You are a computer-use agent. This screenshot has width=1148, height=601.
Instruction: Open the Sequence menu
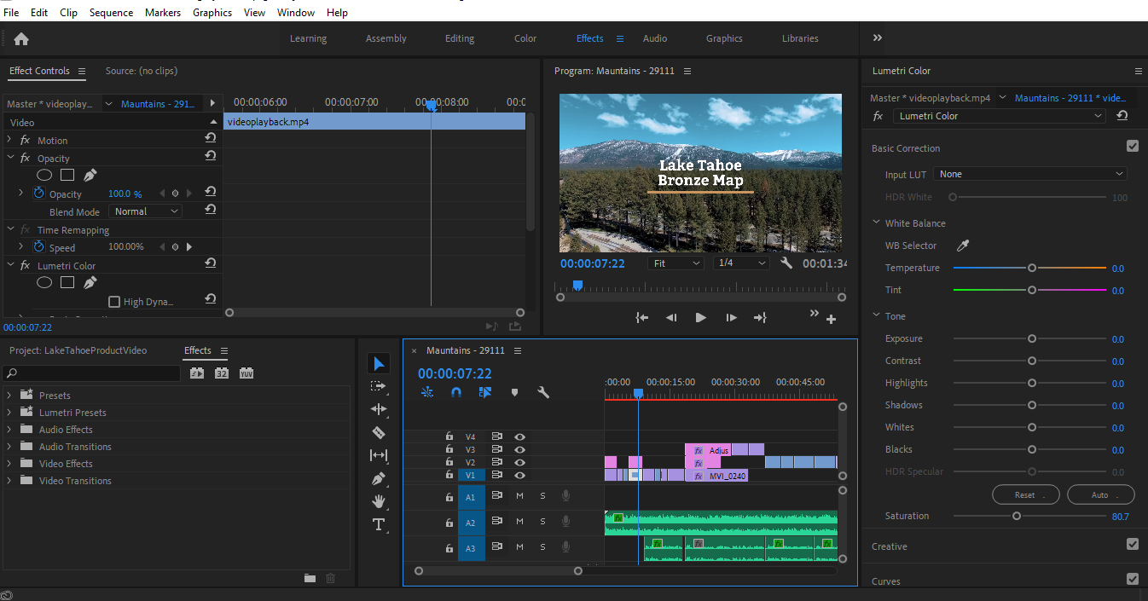pos(111,13)
